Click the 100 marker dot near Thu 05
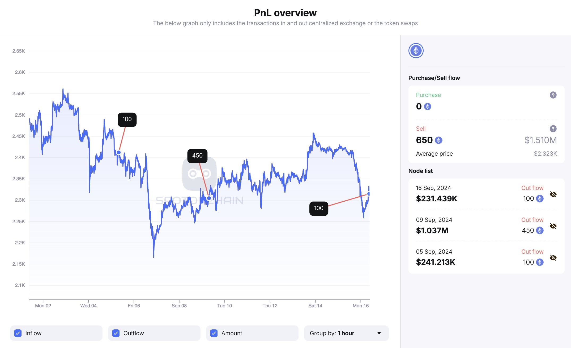This screenshot has width=571, height=348. 119,152
